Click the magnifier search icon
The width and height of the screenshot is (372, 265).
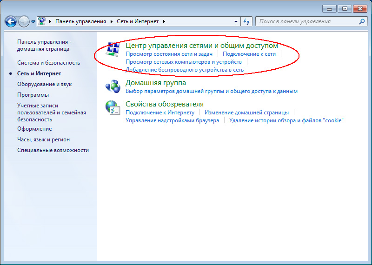click(x=362, y=21)
